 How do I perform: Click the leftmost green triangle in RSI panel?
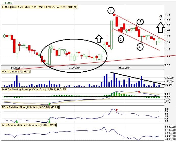(x=17, y=122)
